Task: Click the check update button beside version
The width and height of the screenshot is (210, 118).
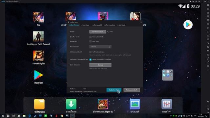Action: point(98,32)
